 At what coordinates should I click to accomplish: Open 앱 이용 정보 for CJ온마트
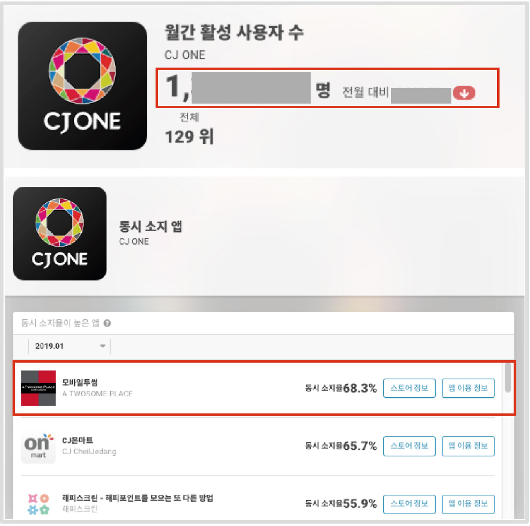(x=468, y=446)
